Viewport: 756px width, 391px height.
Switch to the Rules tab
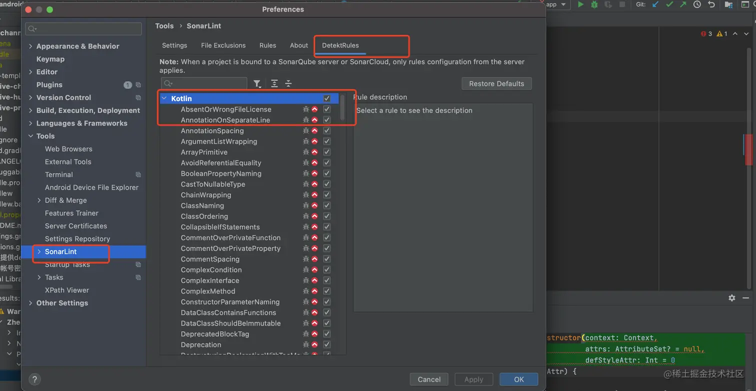tap(267, 45)
